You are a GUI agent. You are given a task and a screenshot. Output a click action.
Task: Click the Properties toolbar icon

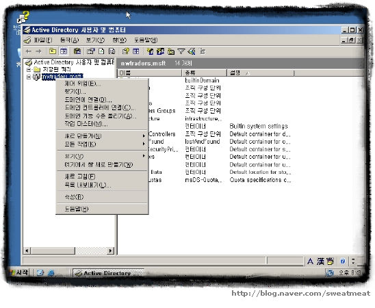tap(90, 51)
